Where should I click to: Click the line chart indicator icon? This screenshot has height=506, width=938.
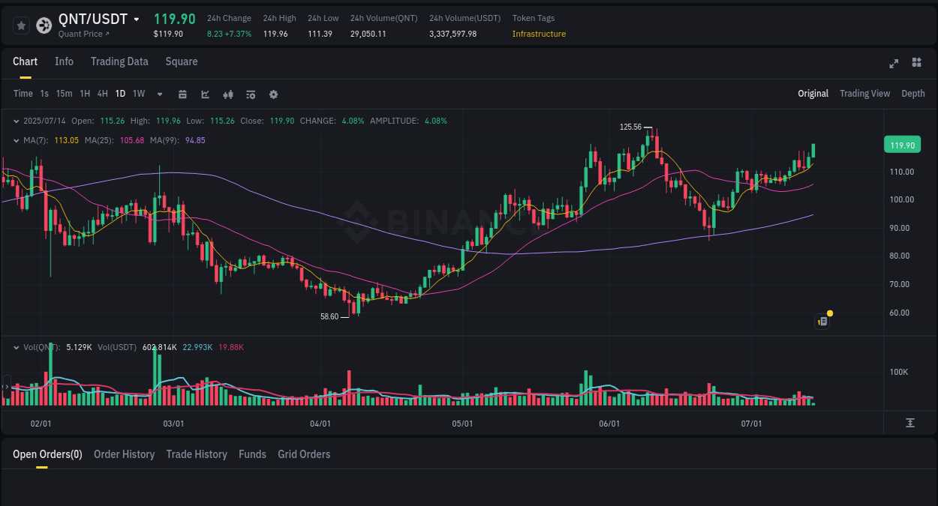click(x=204, y=94)
